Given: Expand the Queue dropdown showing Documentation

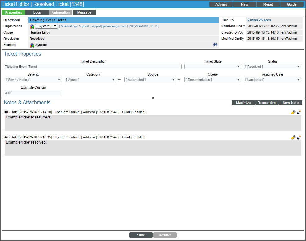Looking at the screenshot, I should coord(212,80).
